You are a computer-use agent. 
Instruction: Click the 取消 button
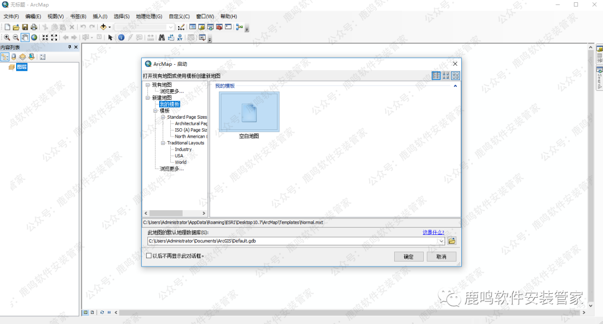[442, 257]
